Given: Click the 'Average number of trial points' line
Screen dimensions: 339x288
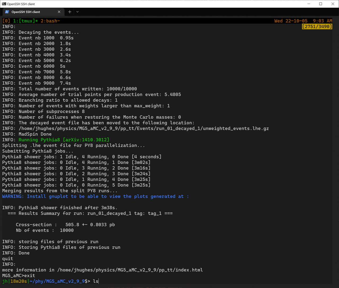Looking at the screenshot, I should [x=92, y=95].
